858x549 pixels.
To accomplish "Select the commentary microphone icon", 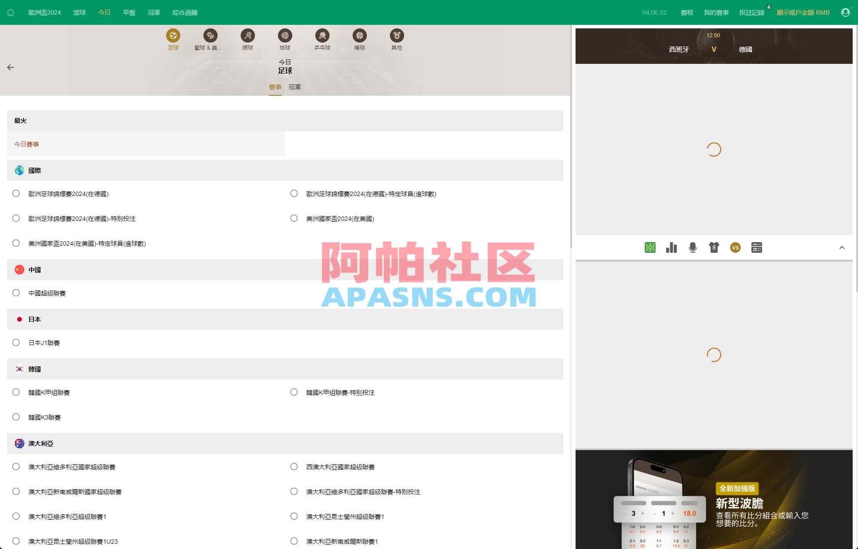I will 692,247.
